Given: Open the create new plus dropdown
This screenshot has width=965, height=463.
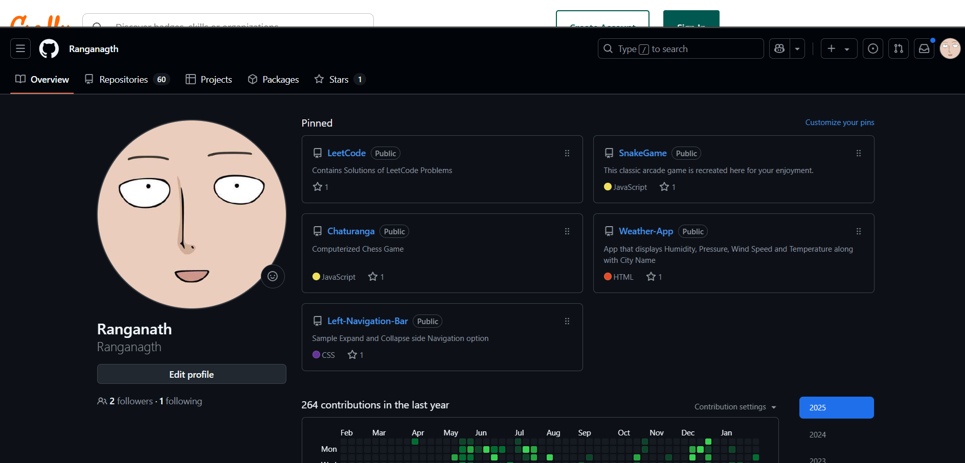Looking at the screenshot, I should point(839,48).
